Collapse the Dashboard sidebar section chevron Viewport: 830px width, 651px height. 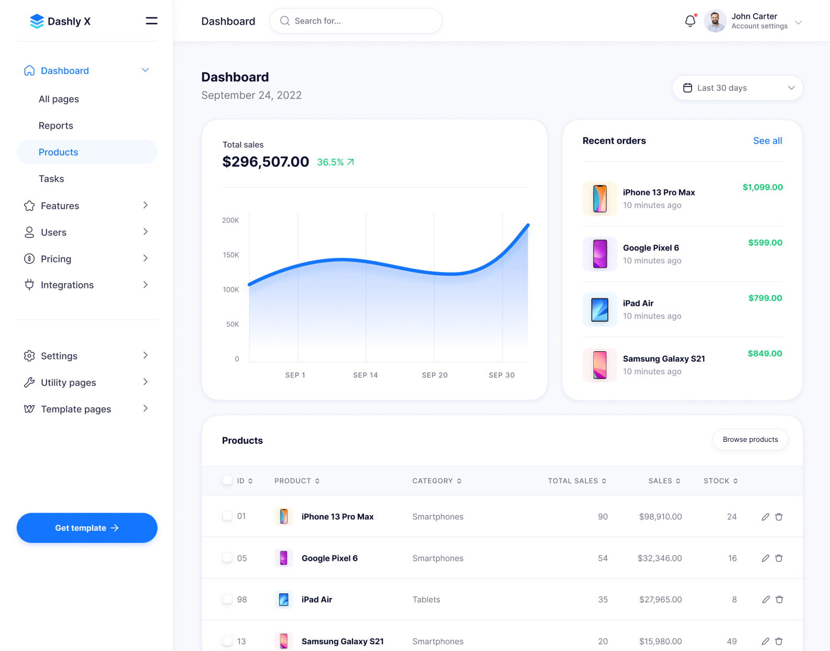[146, 70]
